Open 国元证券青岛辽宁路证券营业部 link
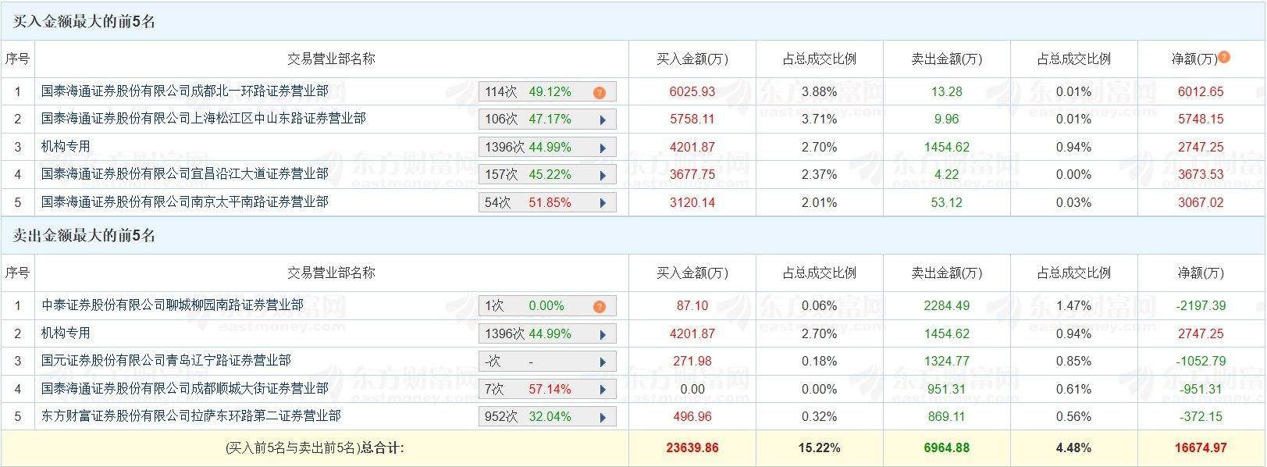The height and width of the screenshot is (467, 1267). (166, 360)
